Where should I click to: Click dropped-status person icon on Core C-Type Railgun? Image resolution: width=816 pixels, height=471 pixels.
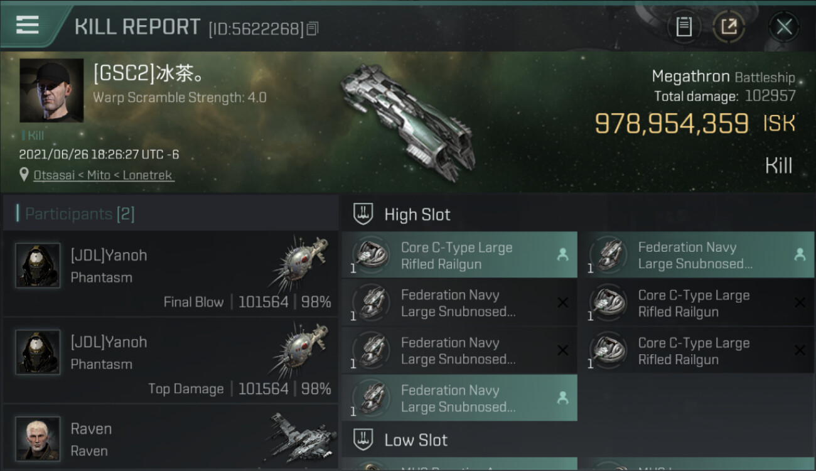[x=563, y=255]
